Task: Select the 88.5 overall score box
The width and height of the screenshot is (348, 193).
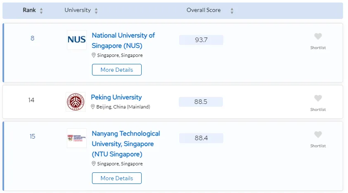Action: coord(201,102)
